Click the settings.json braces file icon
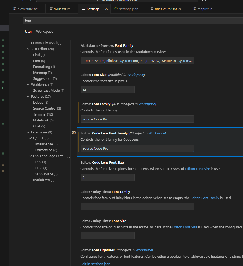Image resolution: width=243 pixels, height=266 pixels. tap(116, 9)
